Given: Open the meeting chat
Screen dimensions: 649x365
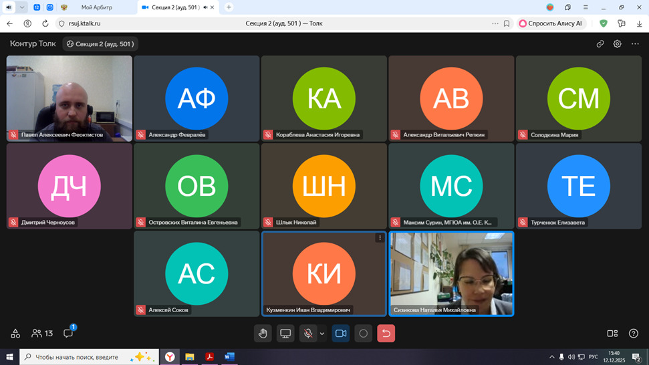Looking at the screenshot, I should coord(68,333).
